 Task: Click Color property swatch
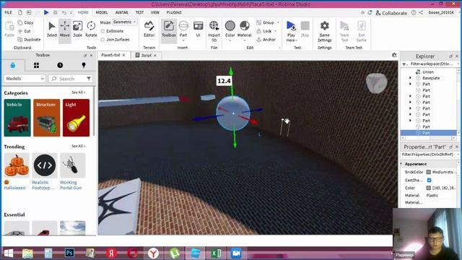coord(429,188)
